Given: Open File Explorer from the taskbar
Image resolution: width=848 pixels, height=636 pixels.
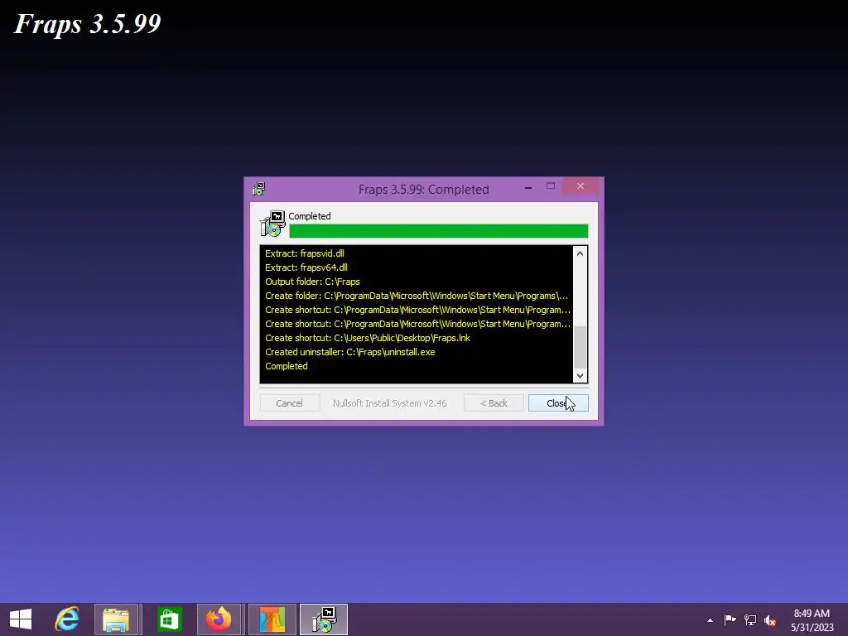Looking at the screenshot, I should (116, 619).
